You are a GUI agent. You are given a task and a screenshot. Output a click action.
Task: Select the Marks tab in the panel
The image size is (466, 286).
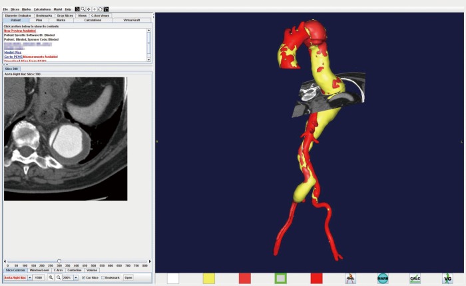tap(61, 20)
